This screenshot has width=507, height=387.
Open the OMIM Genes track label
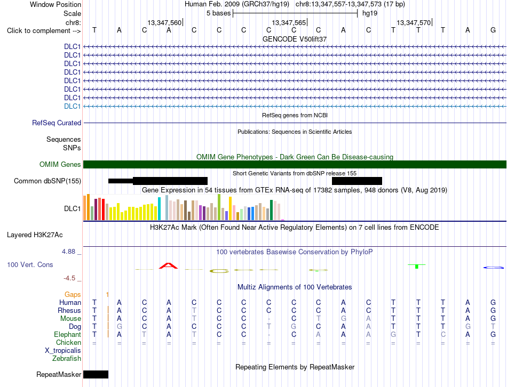[x=60, y=164]
